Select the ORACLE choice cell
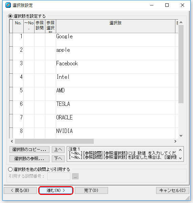Viewport: 193px width, 203px height. coord(115,121)
